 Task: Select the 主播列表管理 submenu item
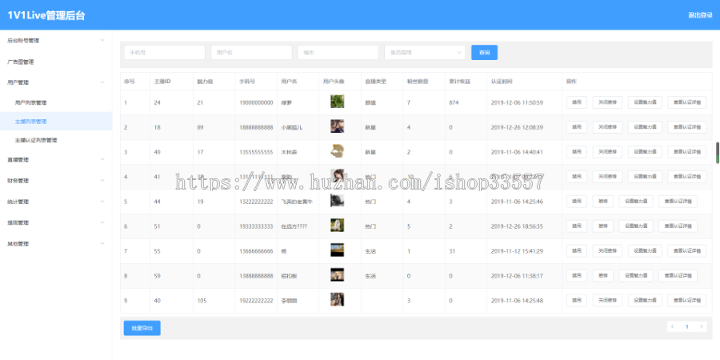(56, 122)
